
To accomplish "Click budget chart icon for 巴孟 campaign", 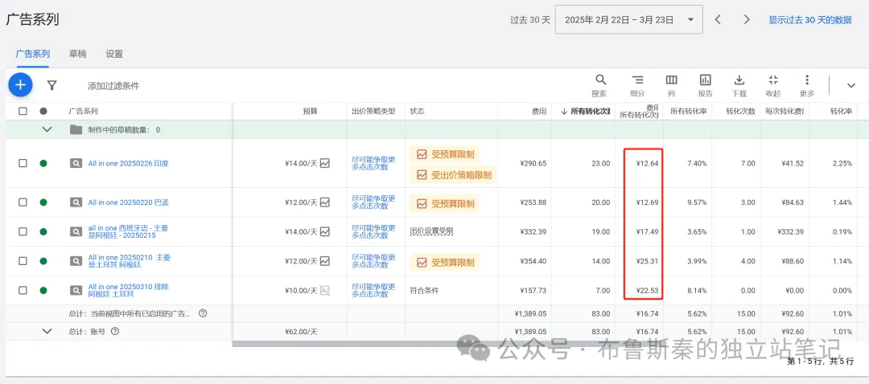I will (325, 202).
